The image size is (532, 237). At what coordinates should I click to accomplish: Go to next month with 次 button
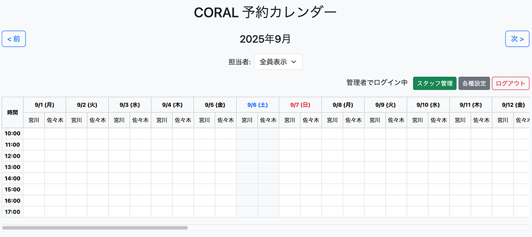click(517, 39)
